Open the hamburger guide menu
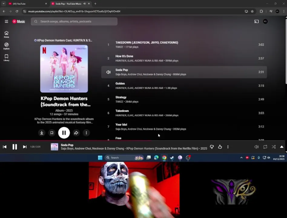This screenshot has width=287, height=218. coord(6,21)
